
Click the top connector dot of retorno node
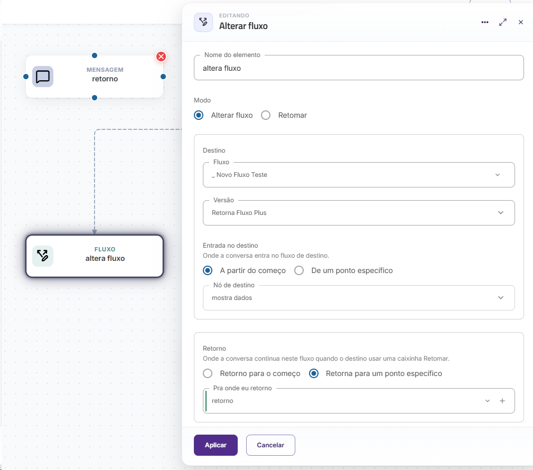pos(95,55)
